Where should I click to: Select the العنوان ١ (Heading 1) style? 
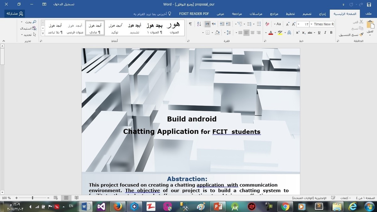coord(155,28)
